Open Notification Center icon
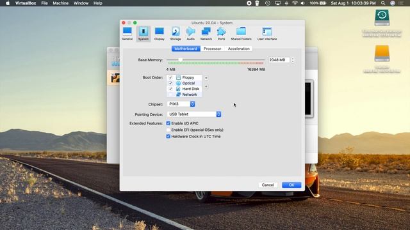Screen dimensions: 410x230 tap(401, 3)
